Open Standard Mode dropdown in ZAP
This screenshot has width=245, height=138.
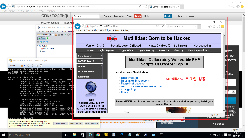tap(44, 35)
